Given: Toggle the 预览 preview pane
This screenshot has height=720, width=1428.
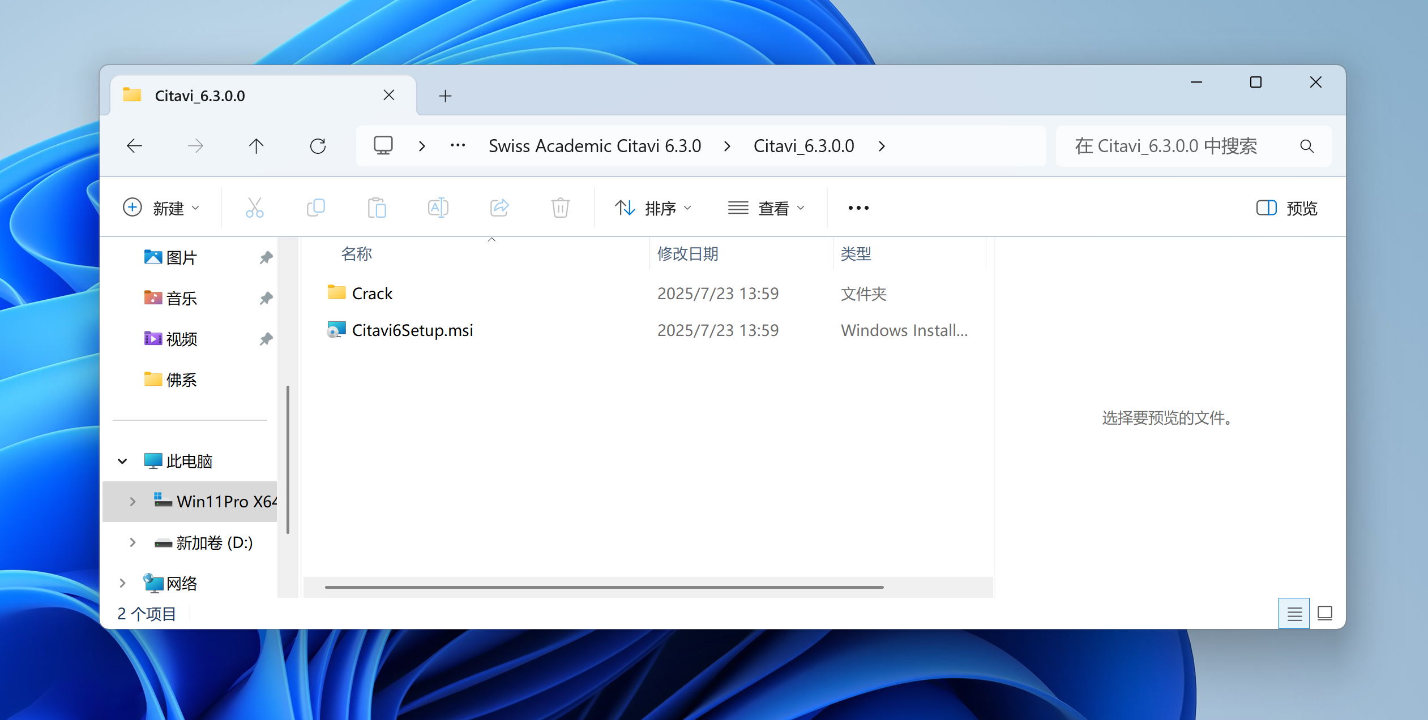Looking at the screenshot, I should (x=1286, y=208).
